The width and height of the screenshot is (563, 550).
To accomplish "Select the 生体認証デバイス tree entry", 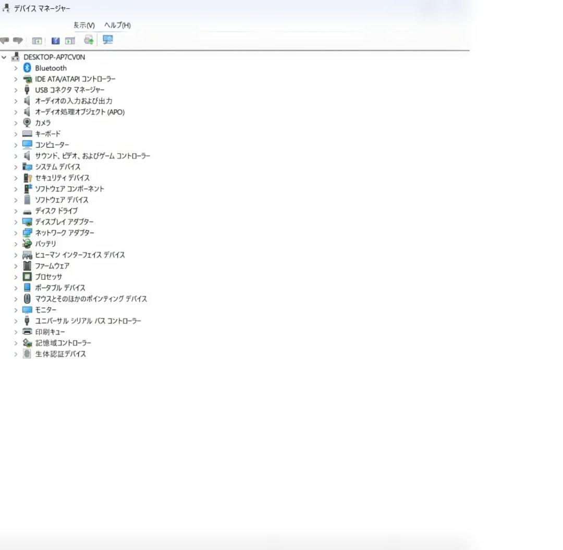I will (x=60, y=353).
